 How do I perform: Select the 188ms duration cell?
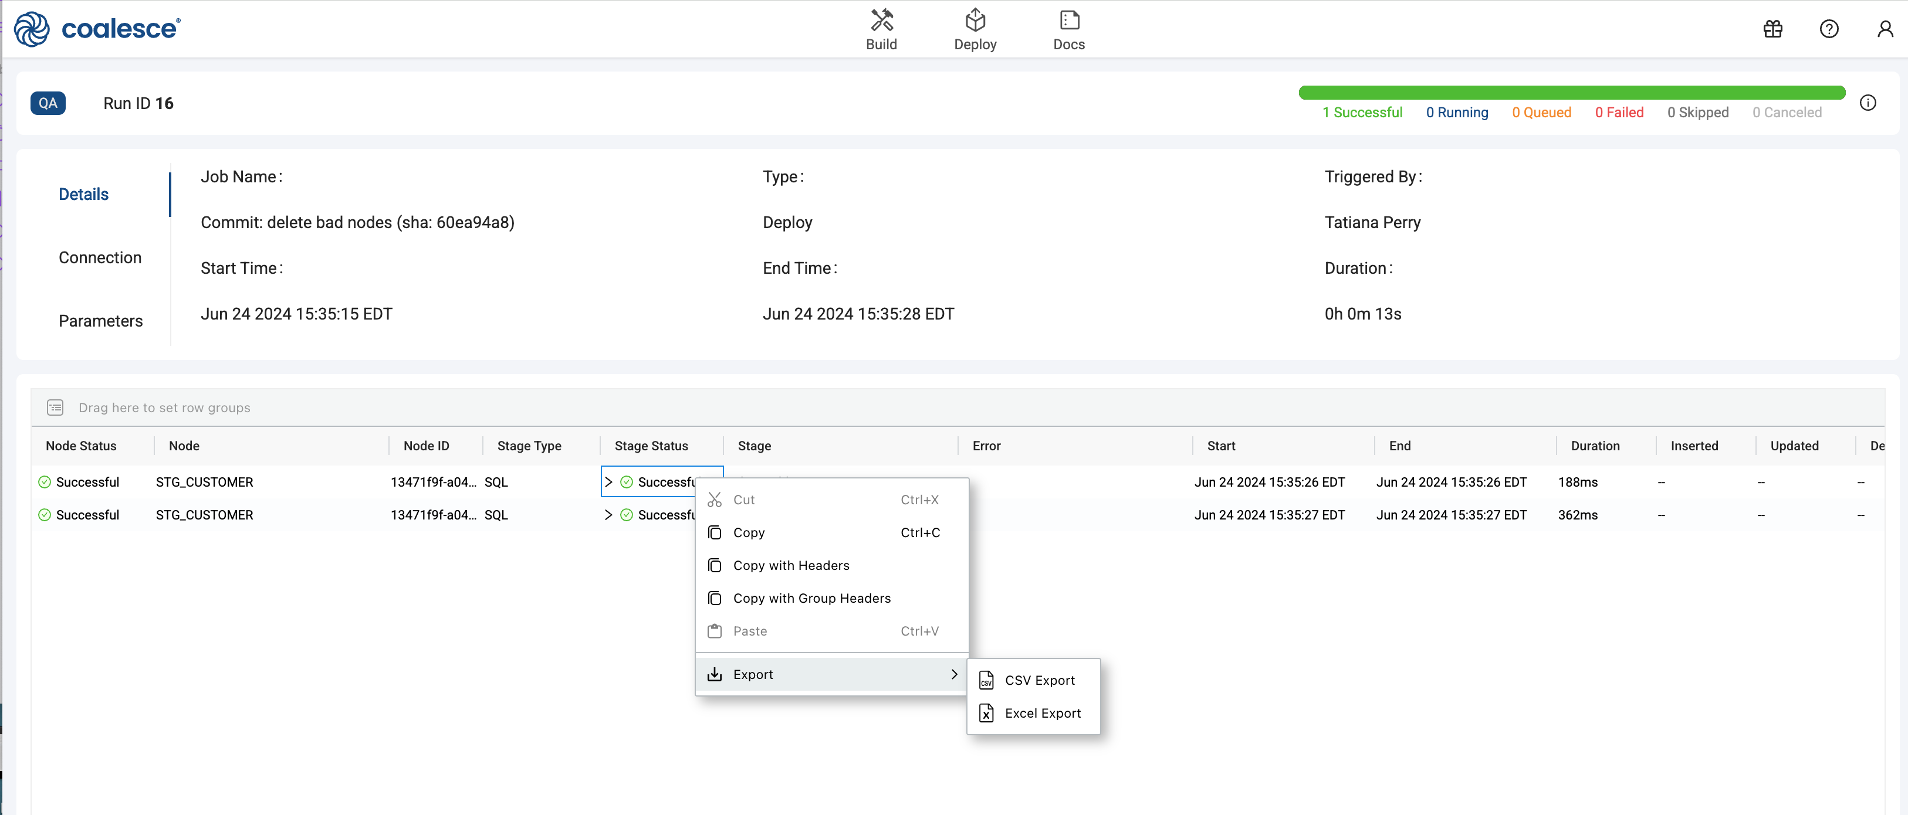pyautogui.click(x=1578, y=482)
